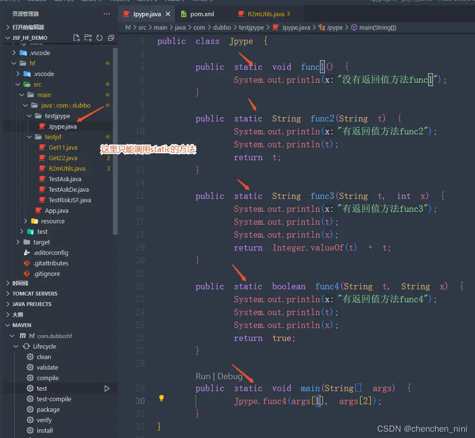This screenshot has height=438, width=475.
Task: Expand the 时间线 timeline section
Action: coord(8,283)
